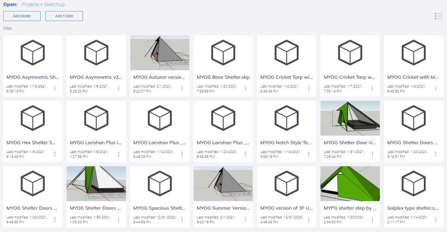Click cube icon of MYOG Base Shelter.skp

click(x=223, y=53)
